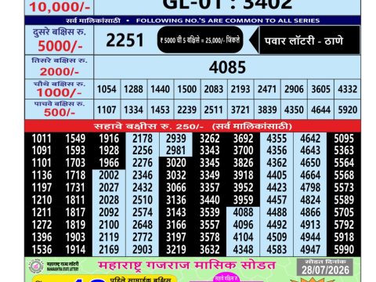This screenshot has height=282, width=376.
Task: Click fifth prize number 3721
Action: pyautogui.click(x=240, y=110)
